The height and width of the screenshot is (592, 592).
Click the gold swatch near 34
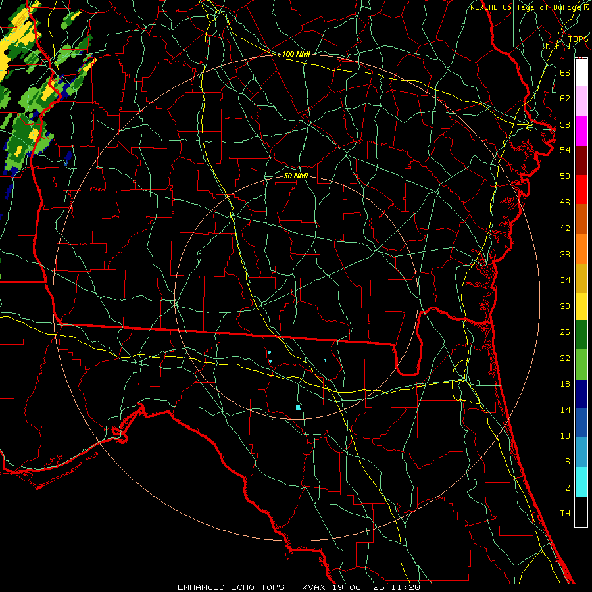click(581, 278)
